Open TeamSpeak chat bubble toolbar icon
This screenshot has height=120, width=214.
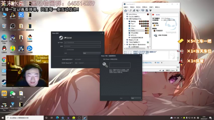143,10
